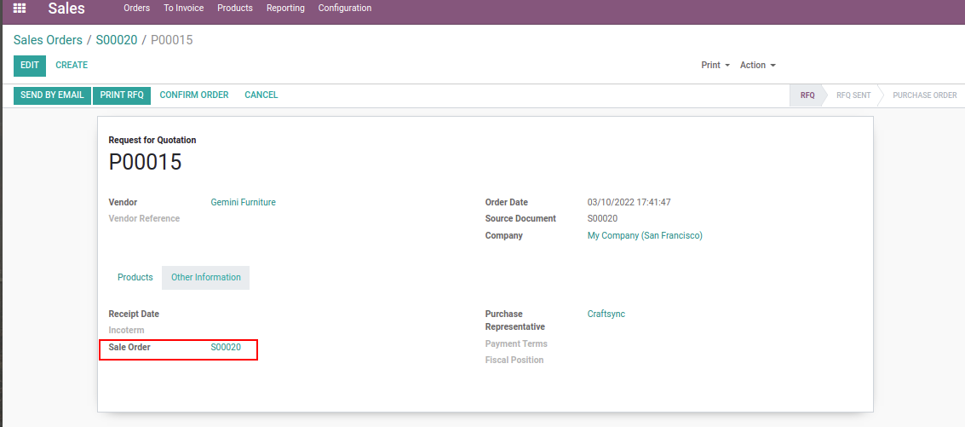
Task: Open the Orders menu
Action: [136, 9]
